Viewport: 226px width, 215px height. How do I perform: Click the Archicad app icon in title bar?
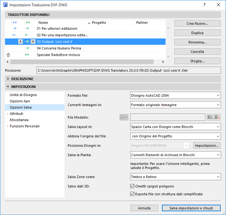tap(5, 5)
